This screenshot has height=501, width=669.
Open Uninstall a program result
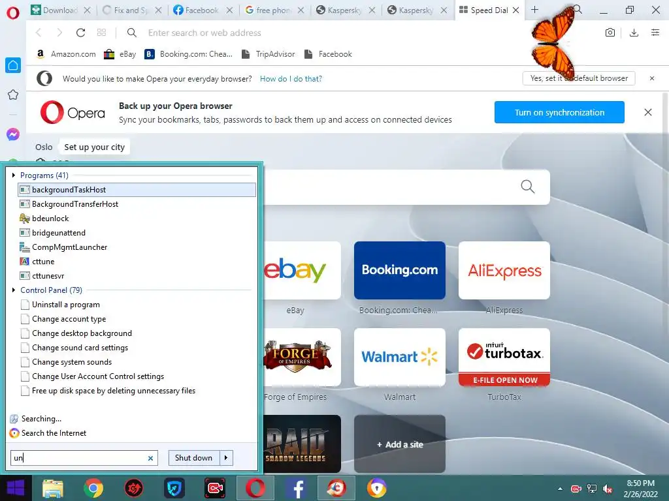(x=137, y=305)
